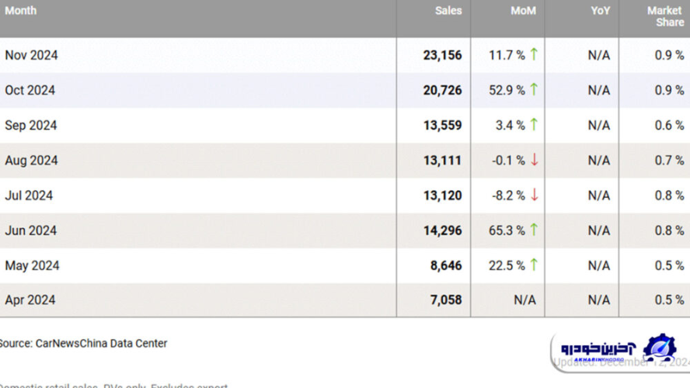Click the green up arrow for Nov 2024
Viewport: 690px width, 388px height.
534,54
